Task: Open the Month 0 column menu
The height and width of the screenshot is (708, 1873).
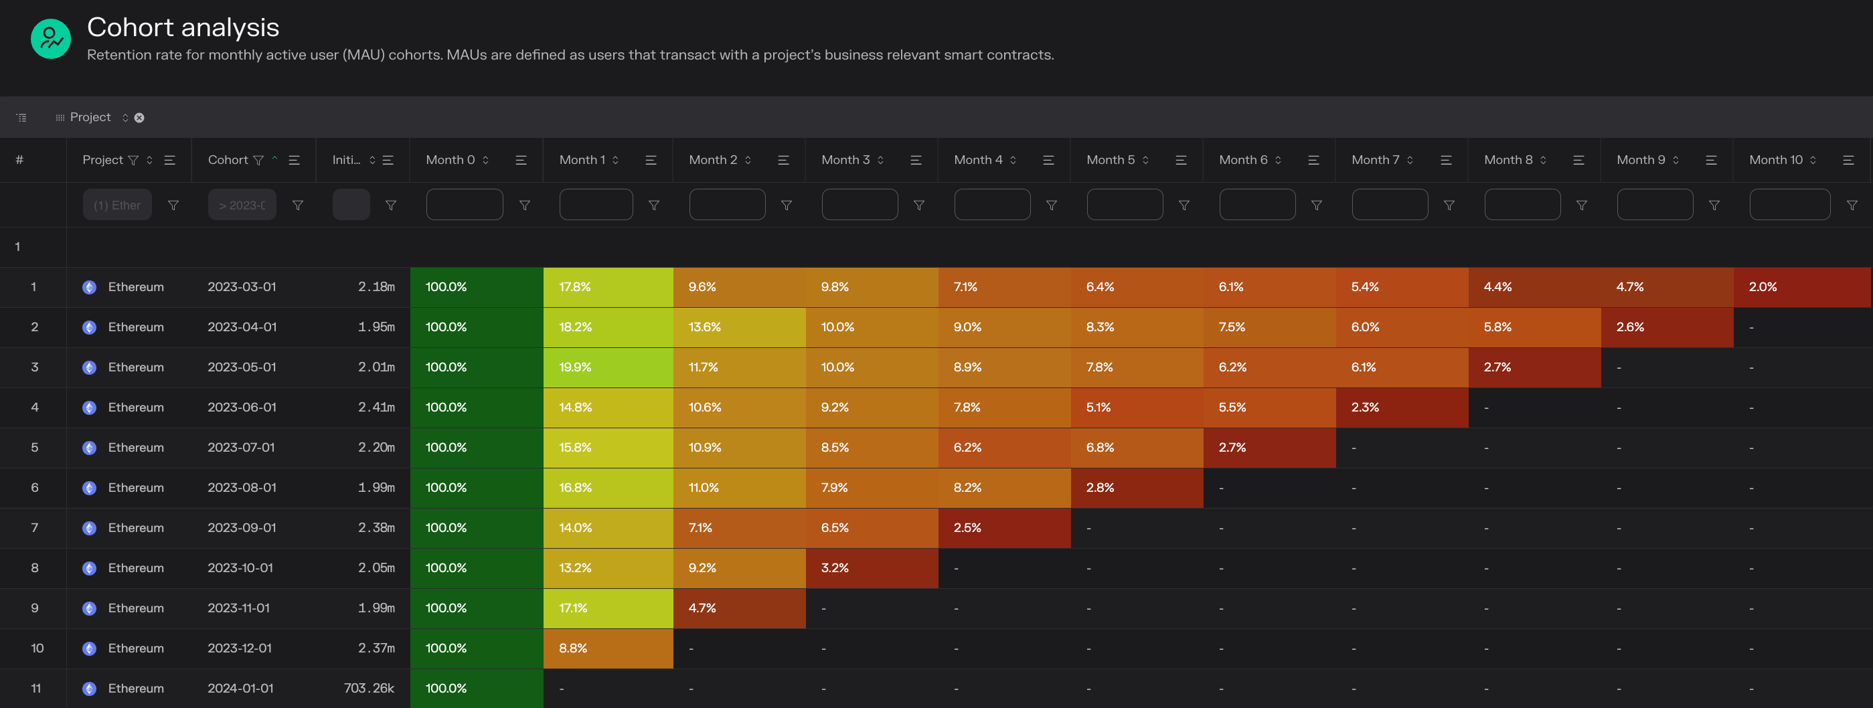Action: click(x=521, y=160)
